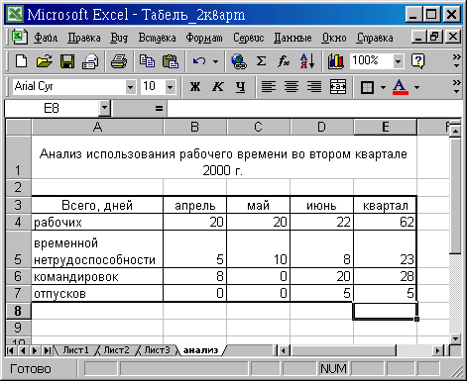The image size is (467, 381).
Task: Center text alignment icon
Action: [292, 87]
